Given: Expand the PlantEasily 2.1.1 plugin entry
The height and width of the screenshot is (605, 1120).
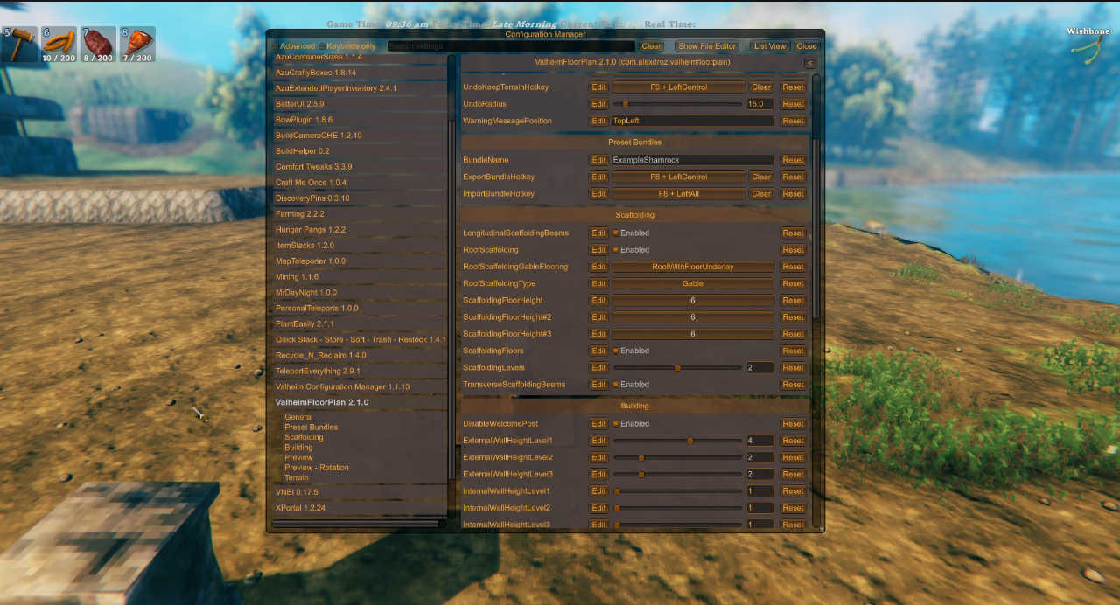Looking at the screenshot, I should pyautogui.click(x=359, y=324).
